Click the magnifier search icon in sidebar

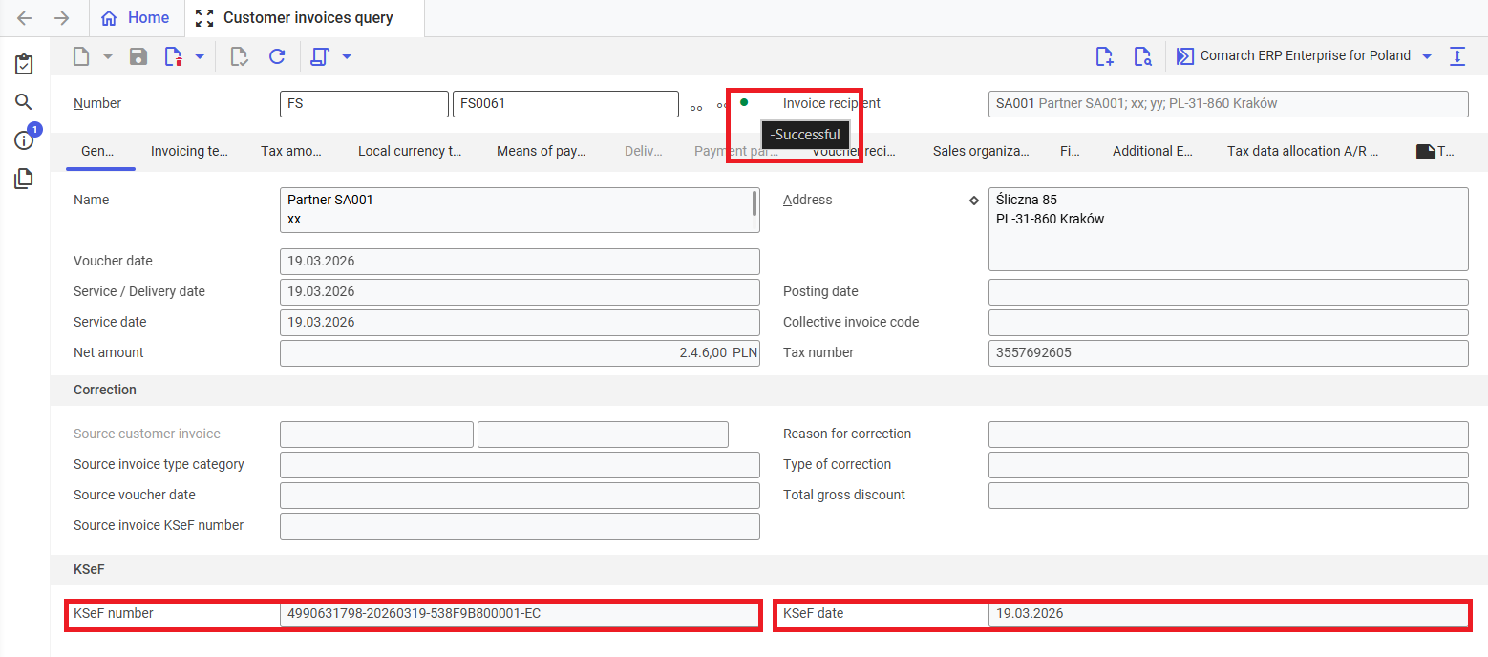pyautogui.click(x=24, y=102)
